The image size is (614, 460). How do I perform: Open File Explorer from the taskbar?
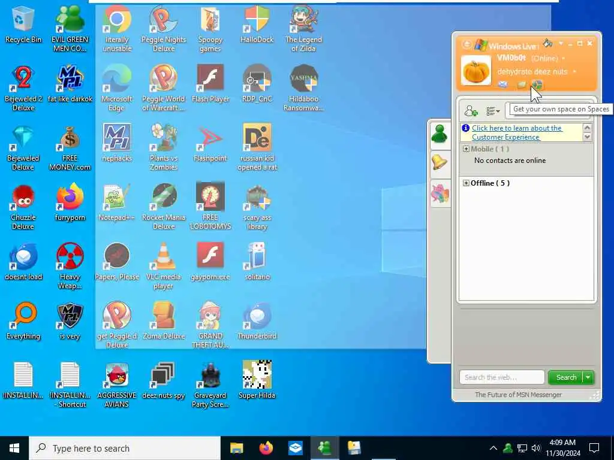click(x=236, y=448)
